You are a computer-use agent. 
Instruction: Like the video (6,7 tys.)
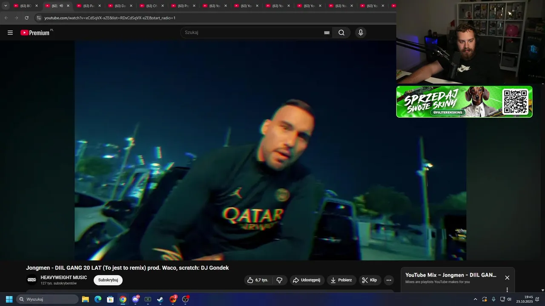click(258, 280)
